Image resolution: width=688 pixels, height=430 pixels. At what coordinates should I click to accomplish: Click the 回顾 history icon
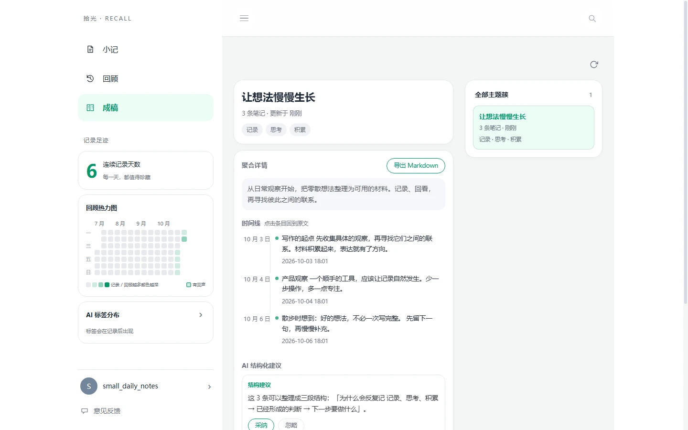click(90, 78)
